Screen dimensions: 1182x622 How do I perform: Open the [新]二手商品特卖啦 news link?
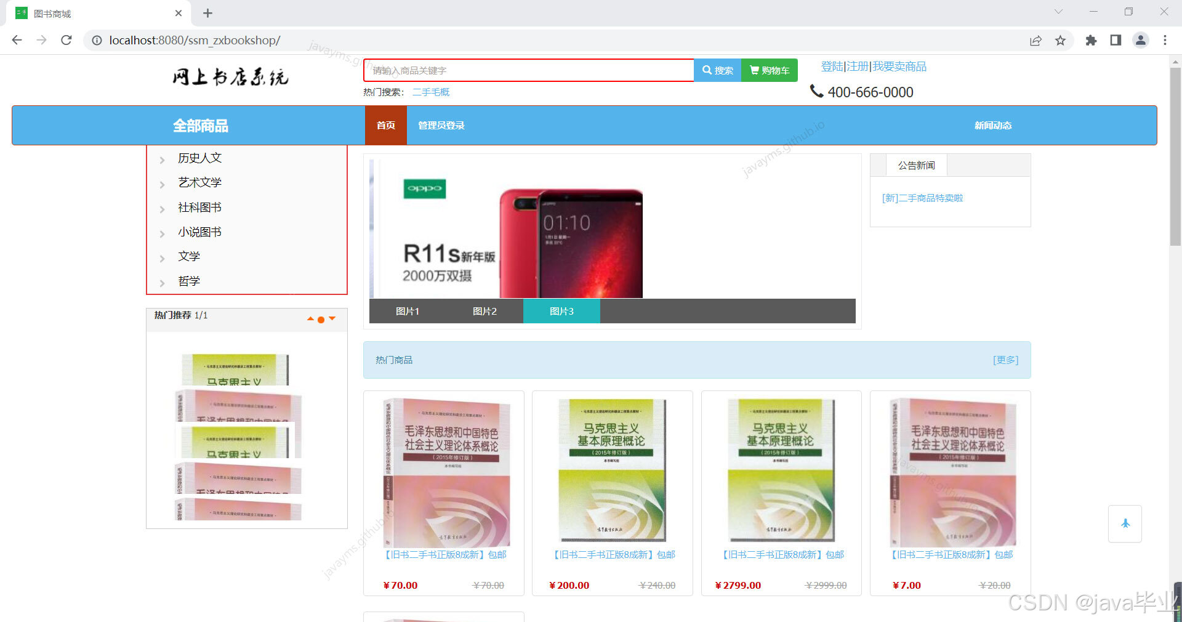coord(922,198)
